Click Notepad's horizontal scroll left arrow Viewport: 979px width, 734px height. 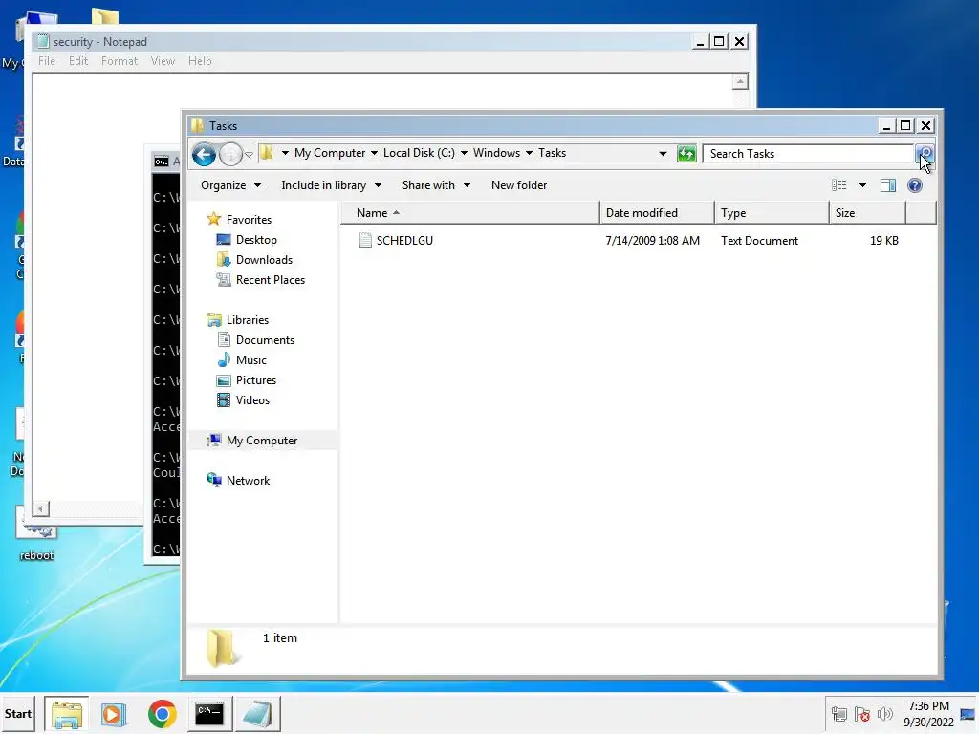click(x=40, y=508)
